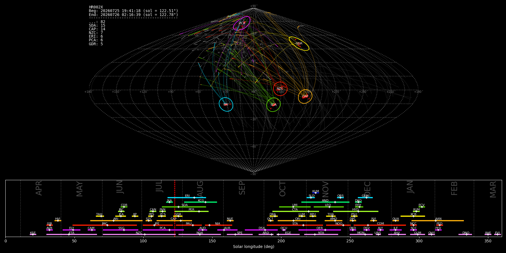506x253 pixels.
Task: Click the red NZC radiant circle
Action: pyautogui.click(x=280, y=89)
